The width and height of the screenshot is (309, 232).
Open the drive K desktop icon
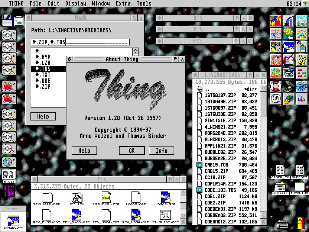click(x=9, y=137)
